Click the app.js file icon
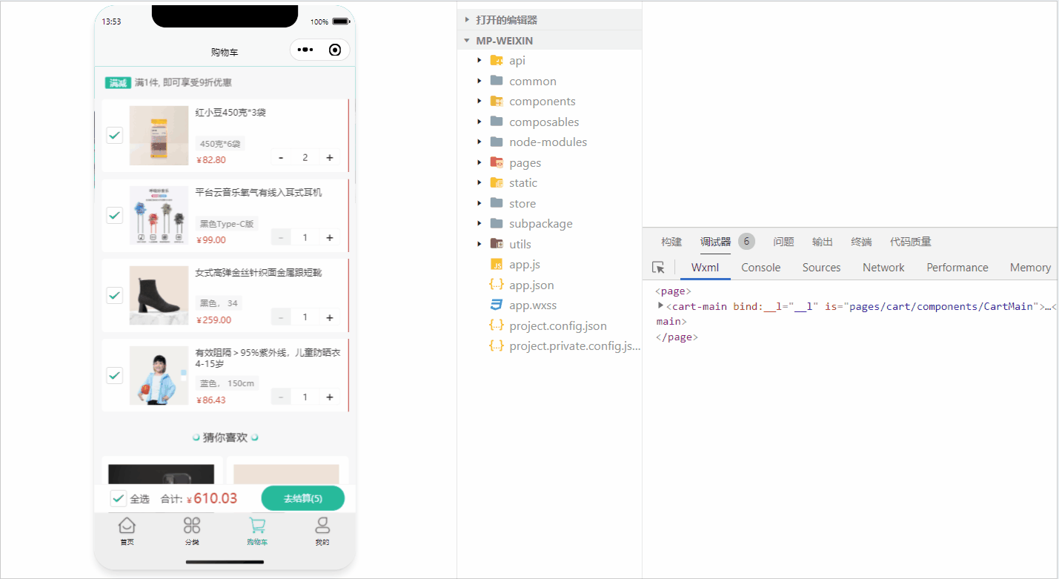 (497, 265)
